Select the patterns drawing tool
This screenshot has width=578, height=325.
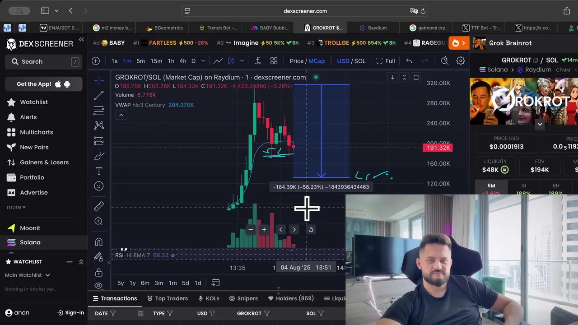[99, 125]
